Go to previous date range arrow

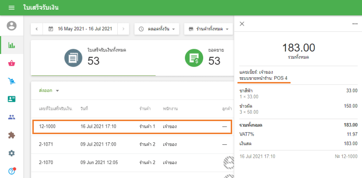[37, 29]
